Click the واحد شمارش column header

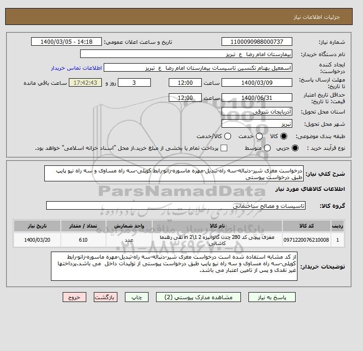pyautogui.click(x=129, y=226)
